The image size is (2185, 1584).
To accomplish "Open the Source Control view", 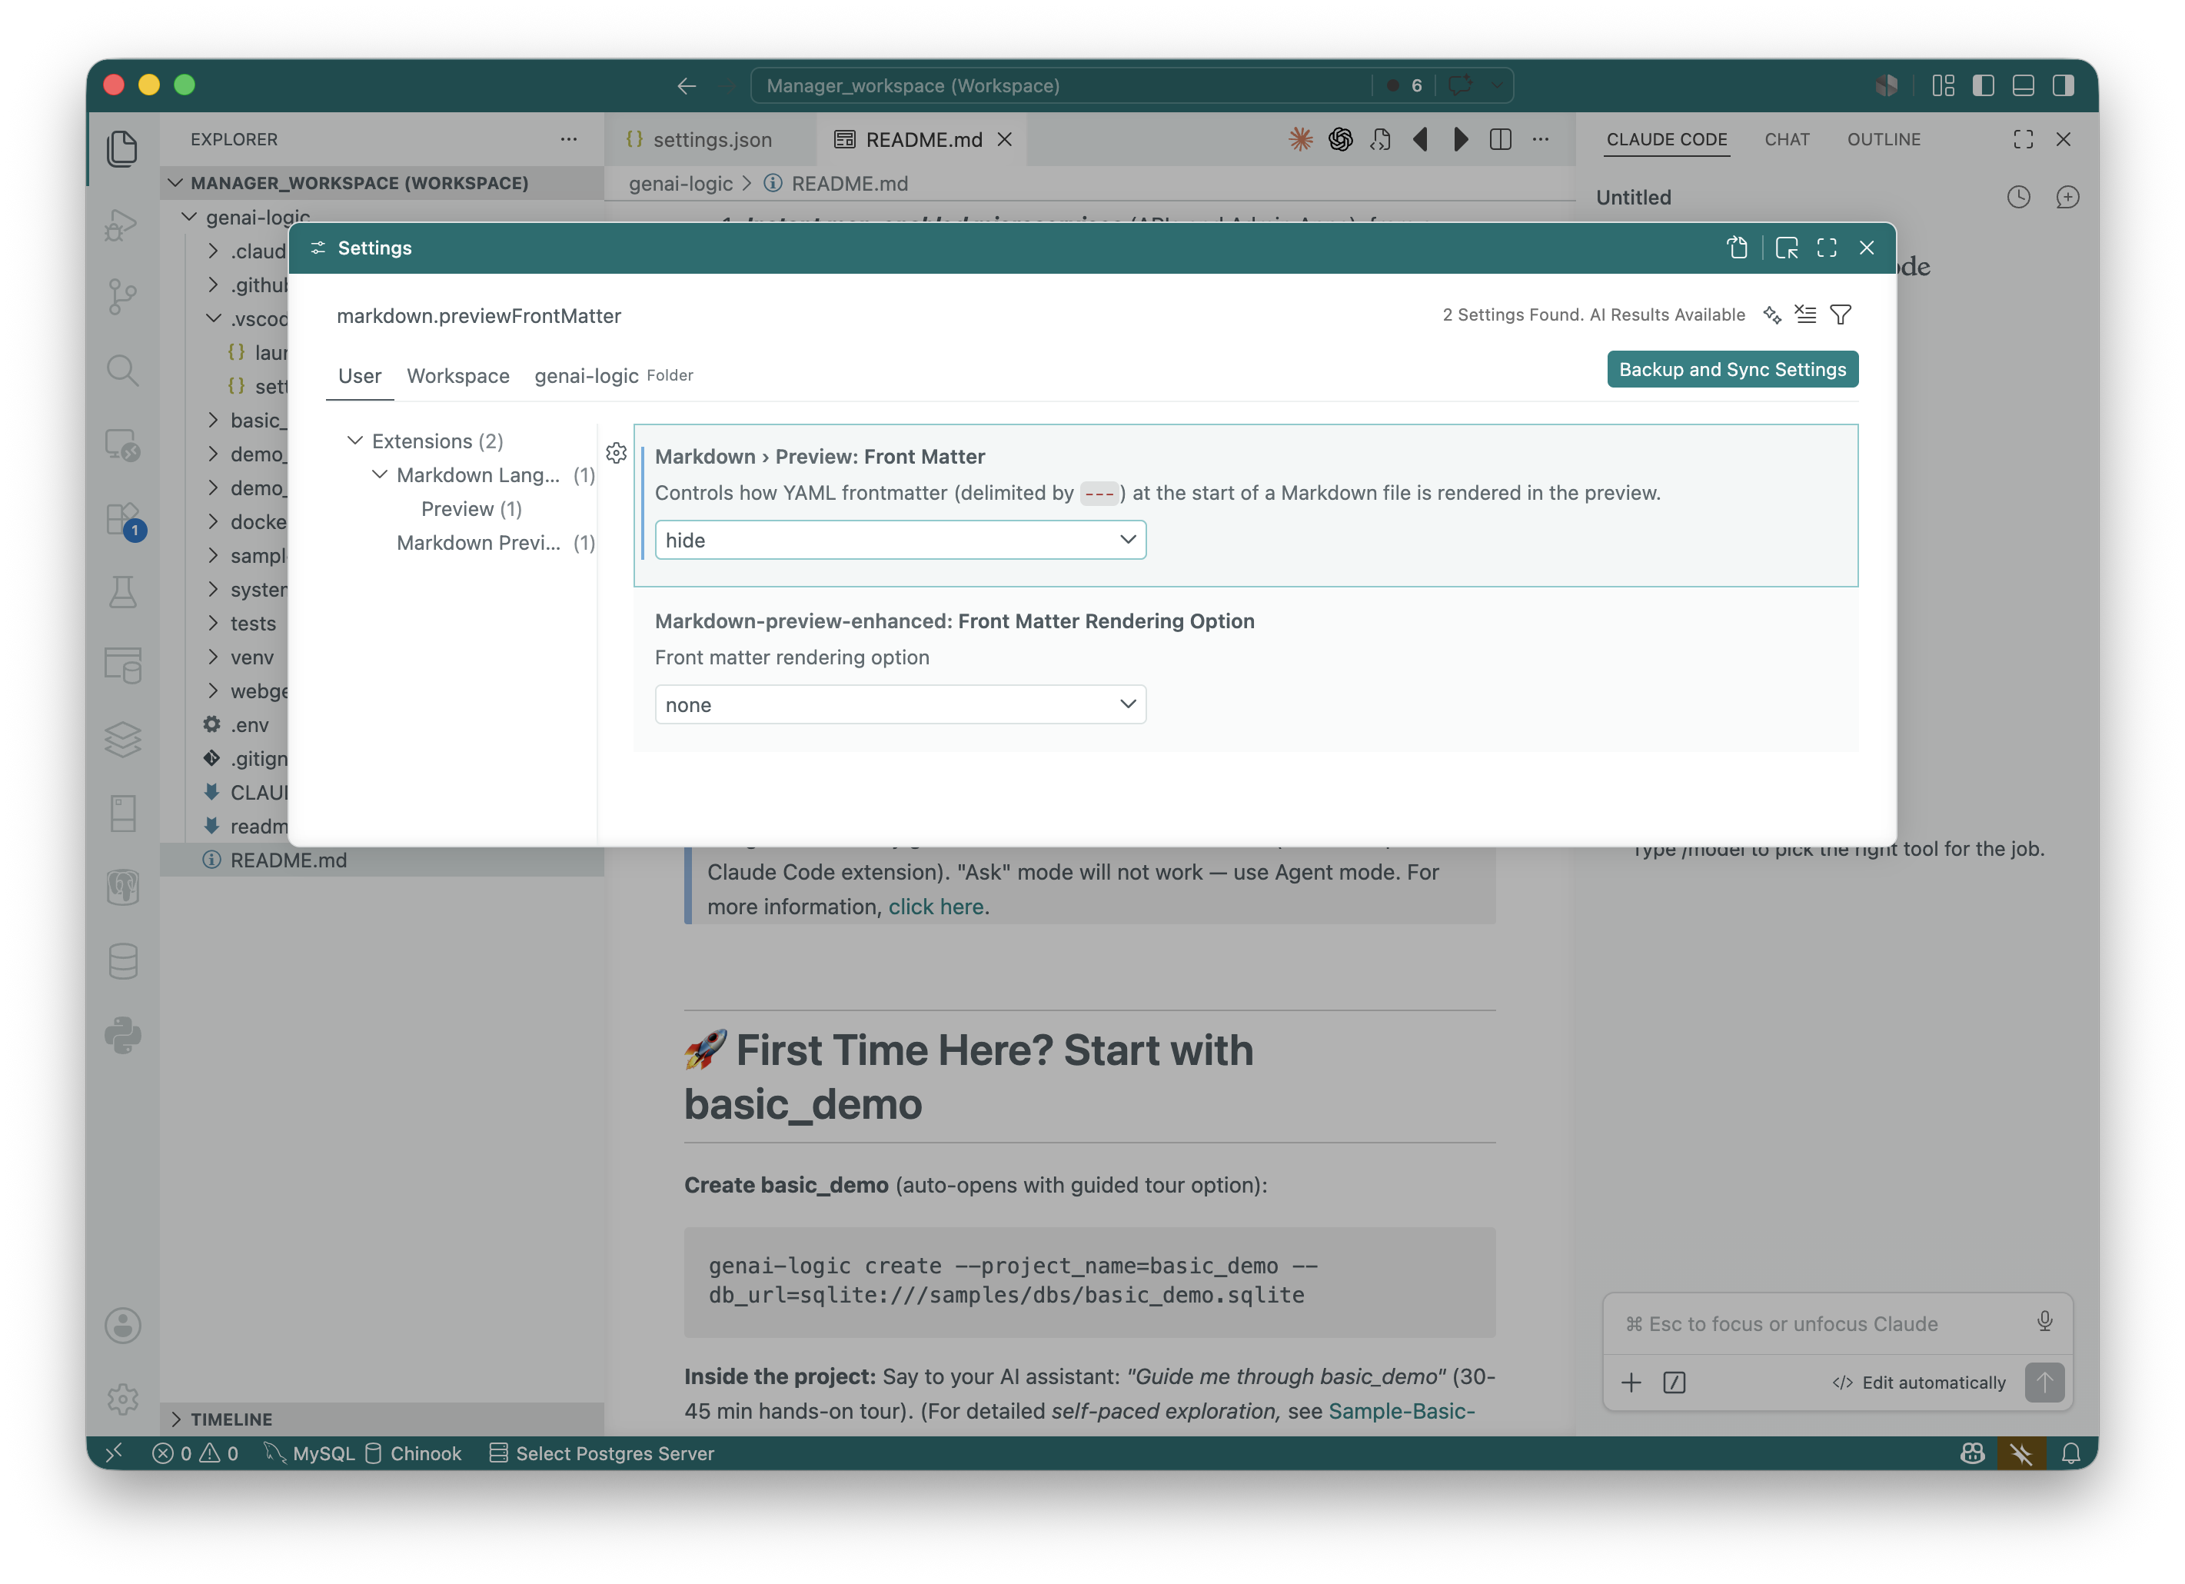I will [122, 296].
